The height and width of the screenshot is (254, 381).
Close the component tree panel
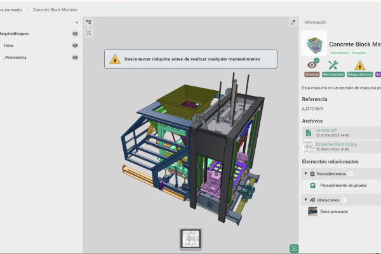point(77,22)
